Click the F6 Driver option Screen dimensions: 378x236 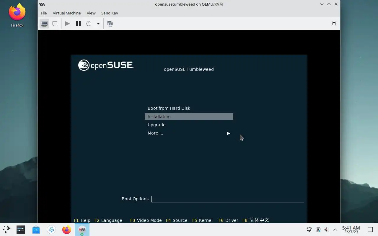point(228,220)
